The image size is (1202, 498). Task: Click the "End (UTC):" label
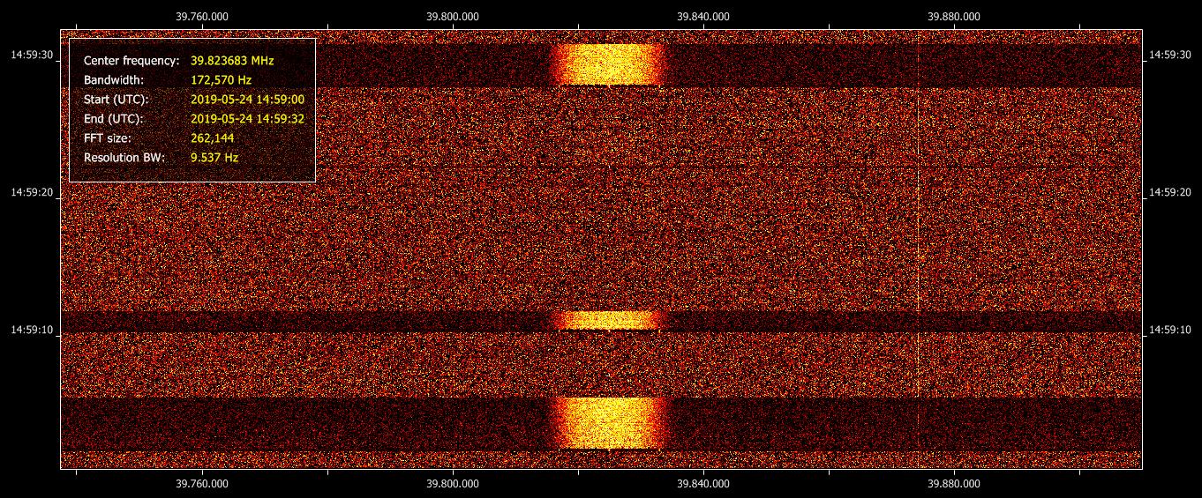click(x=113, y=119)
